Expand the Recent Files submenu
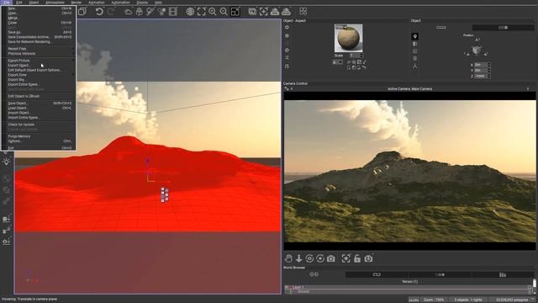 click(x=39, y=49)
